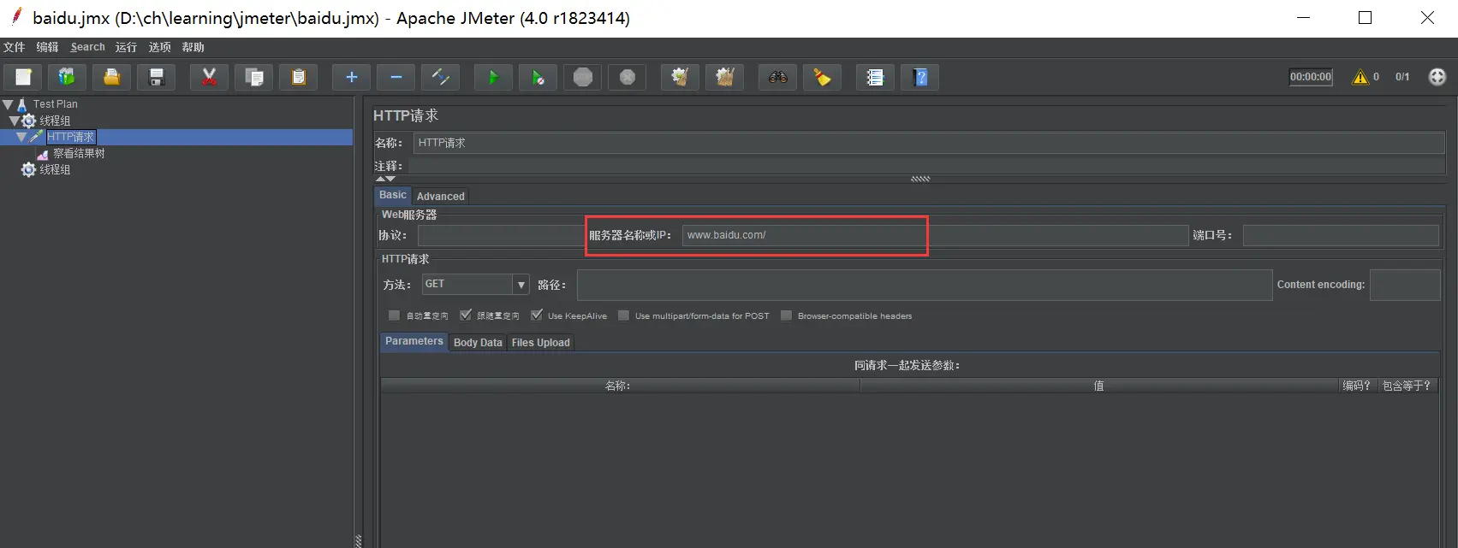This screenshot has height=548, width=1458.
Task: Enable Browser-compatible headers checkbox
Action: [786, 315]
